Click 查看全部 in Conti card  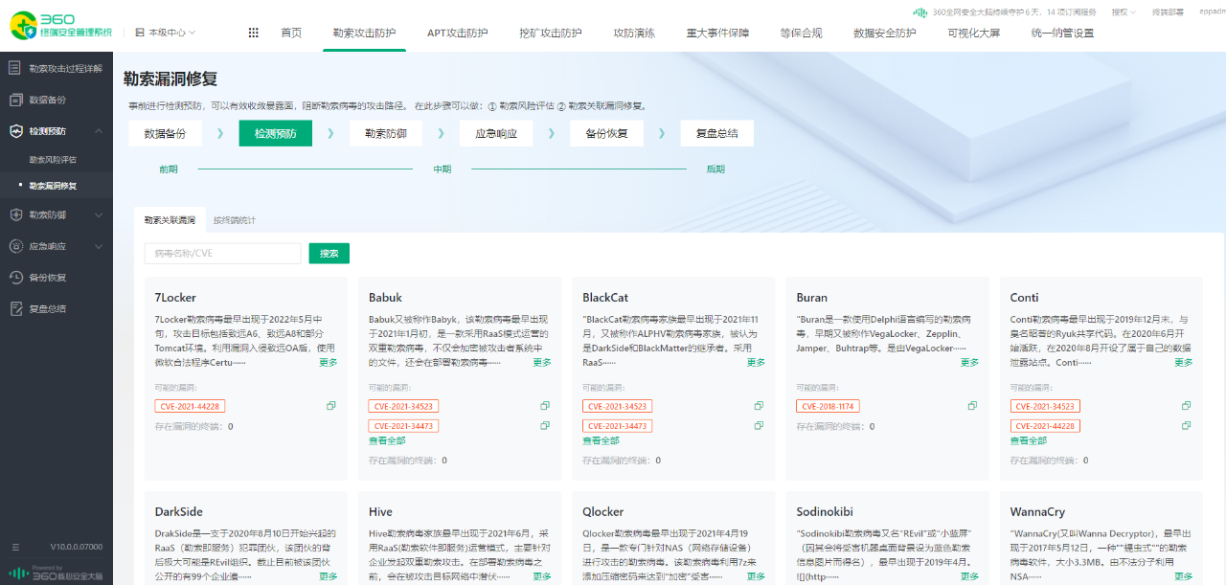1029,441
